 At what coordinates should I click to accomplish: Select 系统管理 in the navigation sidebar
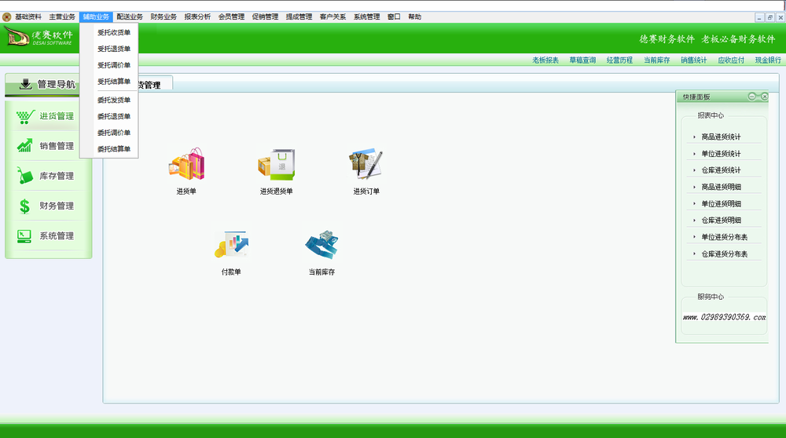[x=48, y=235]
